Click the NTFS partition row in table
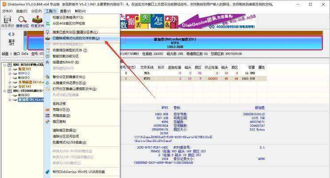 (193, 78)
